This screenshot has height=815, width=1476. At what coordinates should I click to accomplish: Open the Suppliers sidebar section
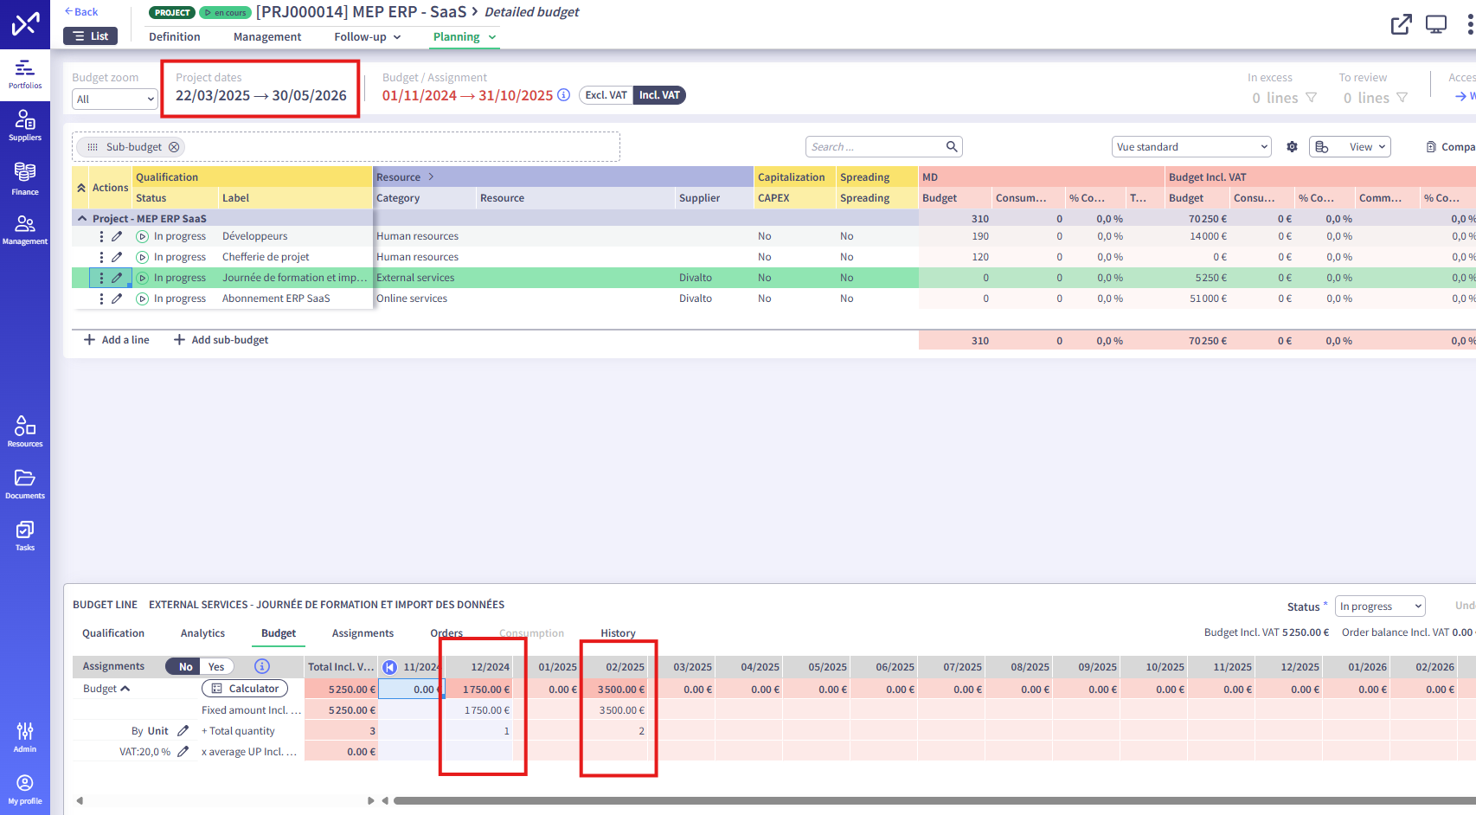[25, 125]
